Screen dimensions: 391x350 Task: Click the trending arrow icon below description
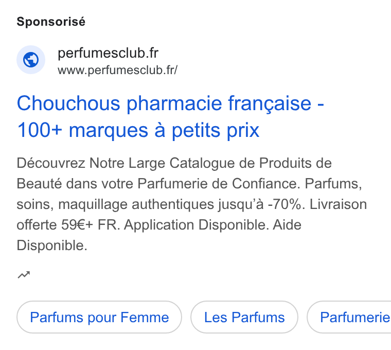click(24, 275)
